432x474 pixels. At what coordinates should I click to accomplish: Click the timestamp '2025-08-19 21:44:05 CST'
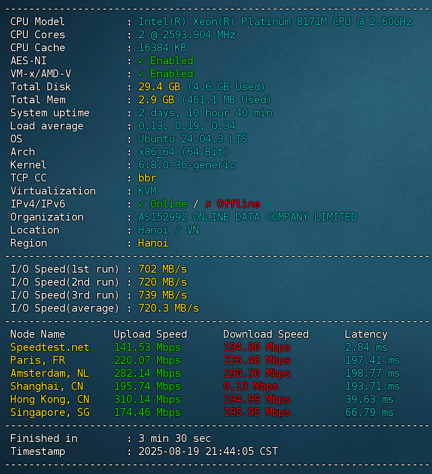pos(208,451)
